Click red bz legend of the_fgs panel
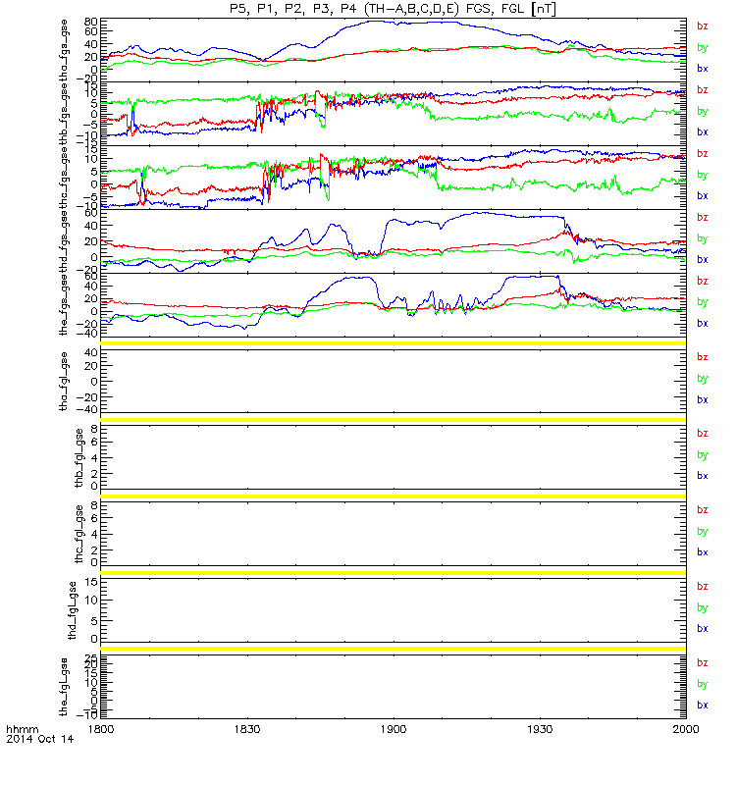The width and height of the screenshot is (736, 785). (x=703, y=281)
